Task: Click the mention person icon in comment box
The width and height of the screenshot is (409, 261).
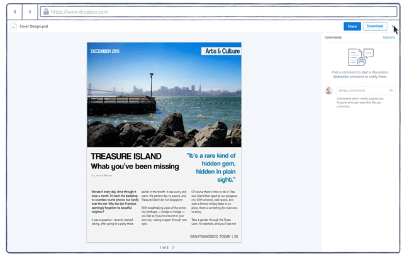Action: coord(391,91)
